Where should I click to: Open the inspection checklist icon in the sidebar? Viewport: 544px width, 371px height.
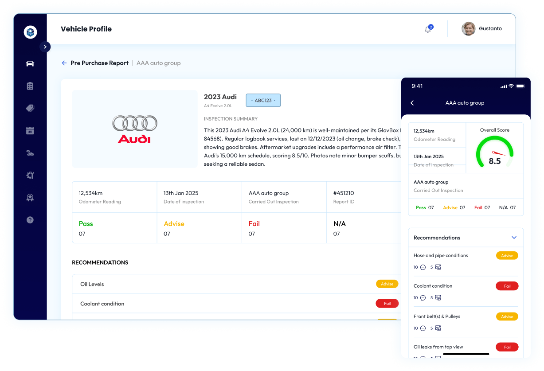[x=30, y=86]
